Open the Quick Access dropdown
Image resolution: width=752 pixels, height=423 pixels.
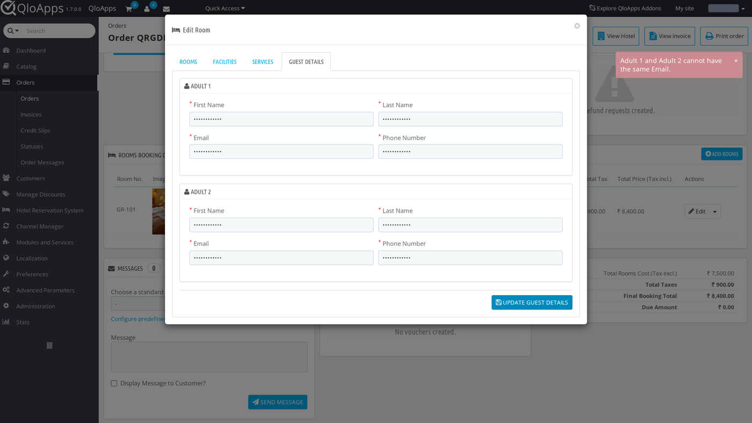(225, 9)
